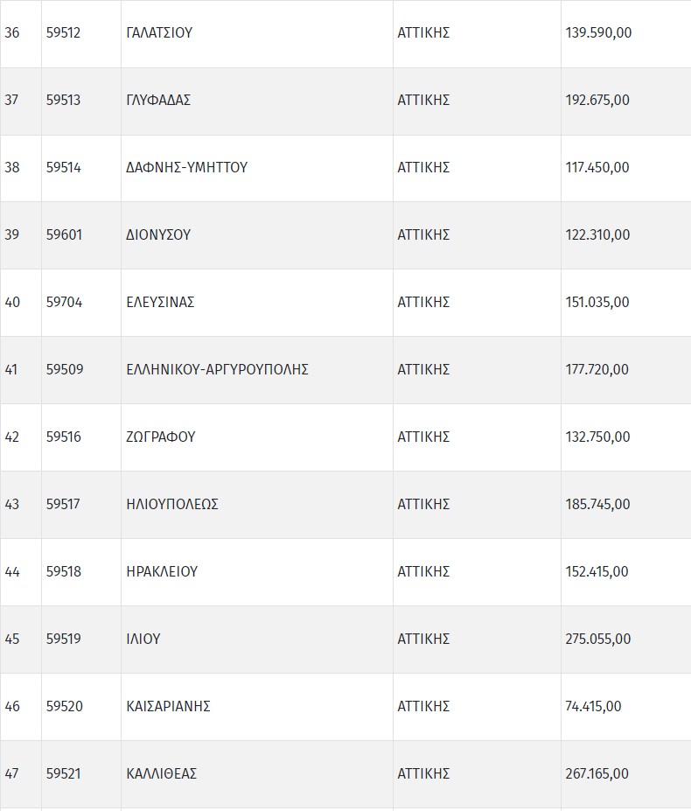Click on ΕΛΕΥΣΙΝΑΣ in the table
The image size is (691, 811).
(160, 303)
